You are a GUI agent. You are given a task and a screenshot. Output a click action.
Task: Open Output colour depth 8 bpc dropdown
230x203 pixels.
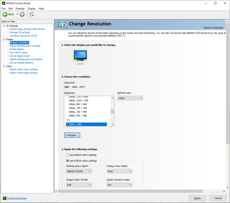pyautogui.click(x=119, y=171)
